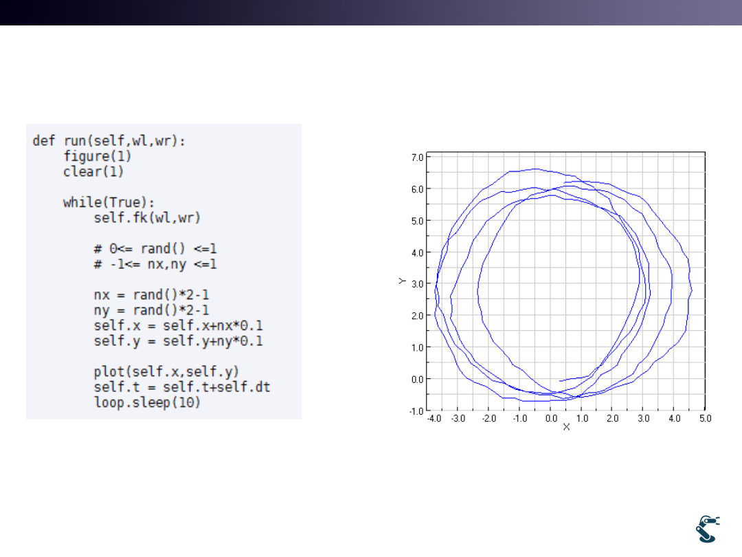Click the '# 0<= rand() <=1' comment
This screenshot has height=557, width=742.
coord(155,249)
